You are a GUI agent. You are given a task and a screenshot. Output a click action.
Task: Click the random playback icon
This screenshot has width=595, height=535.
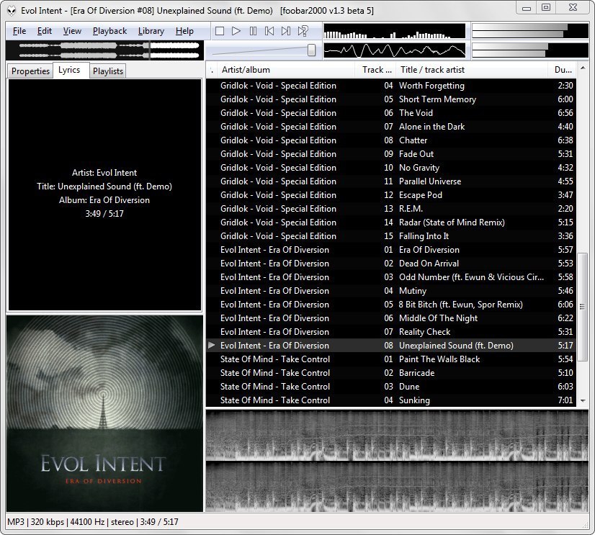coord(303,31)
